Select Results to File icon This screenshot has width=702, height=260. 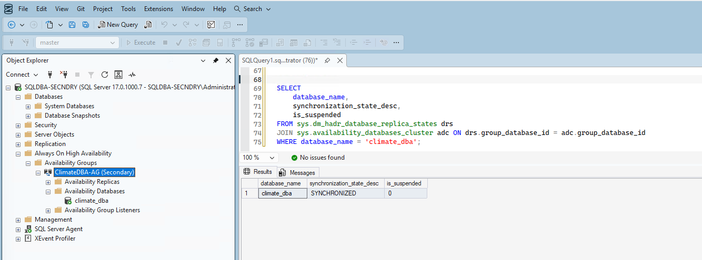coord(307,43)
